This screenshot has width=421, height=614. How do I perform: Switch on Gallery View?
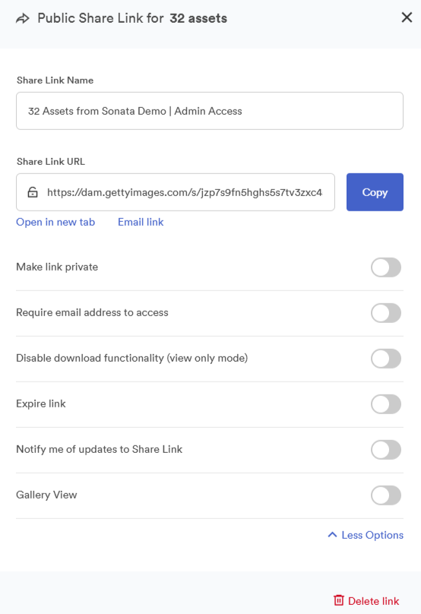386,495
